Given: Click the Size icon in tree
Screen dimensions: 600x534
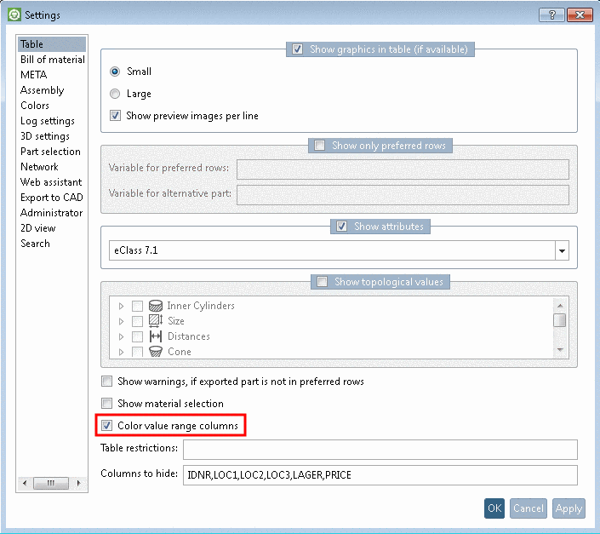Looking at the screenshot, I should [x=156, y=321].
